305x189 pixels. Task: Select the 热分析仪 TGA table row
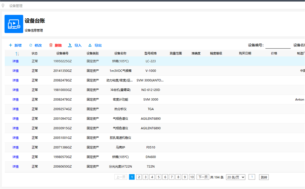pos(120,109)
